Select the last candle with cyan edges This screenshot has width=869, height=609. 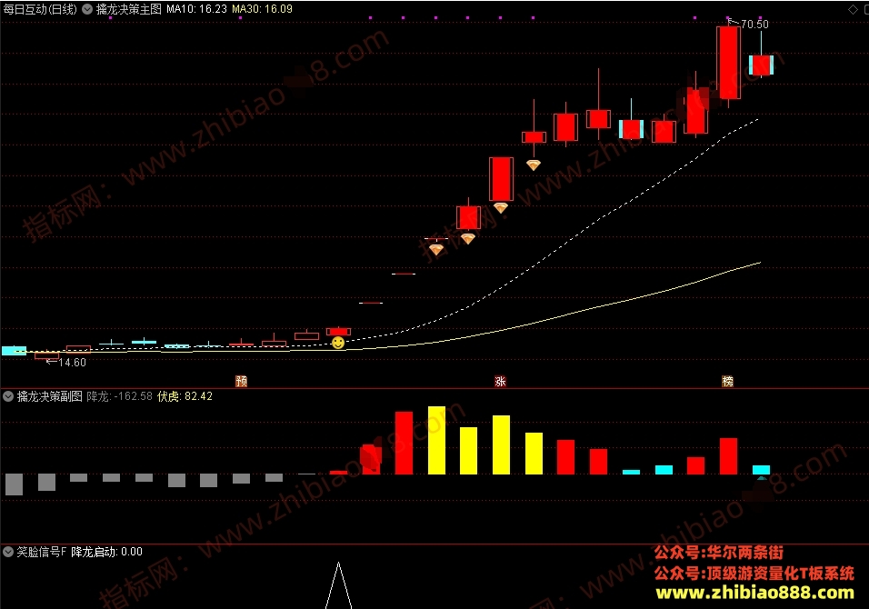761,65
